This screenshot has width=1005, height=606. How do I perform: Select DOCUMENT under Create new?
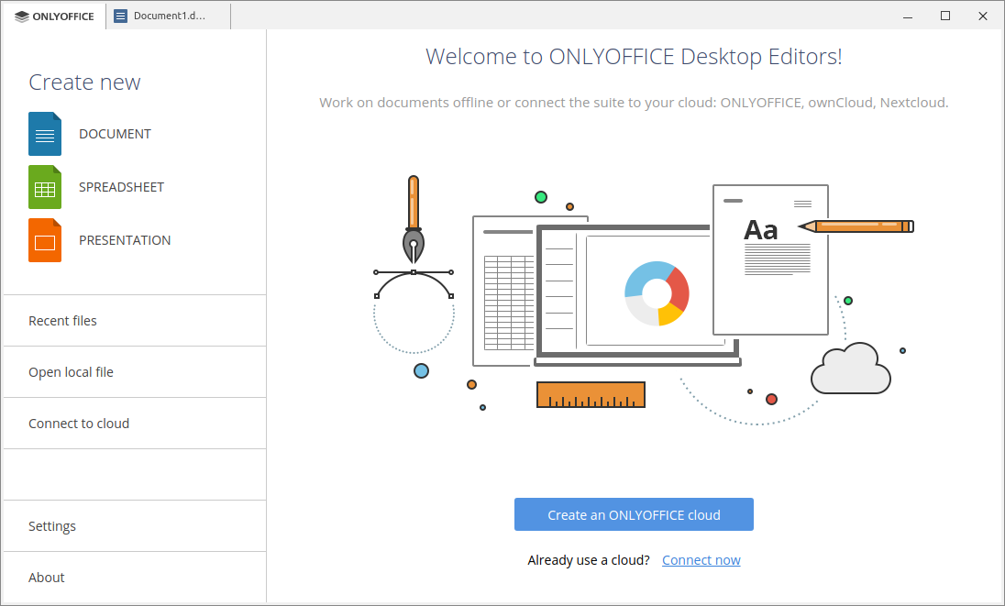click(115, 133)
